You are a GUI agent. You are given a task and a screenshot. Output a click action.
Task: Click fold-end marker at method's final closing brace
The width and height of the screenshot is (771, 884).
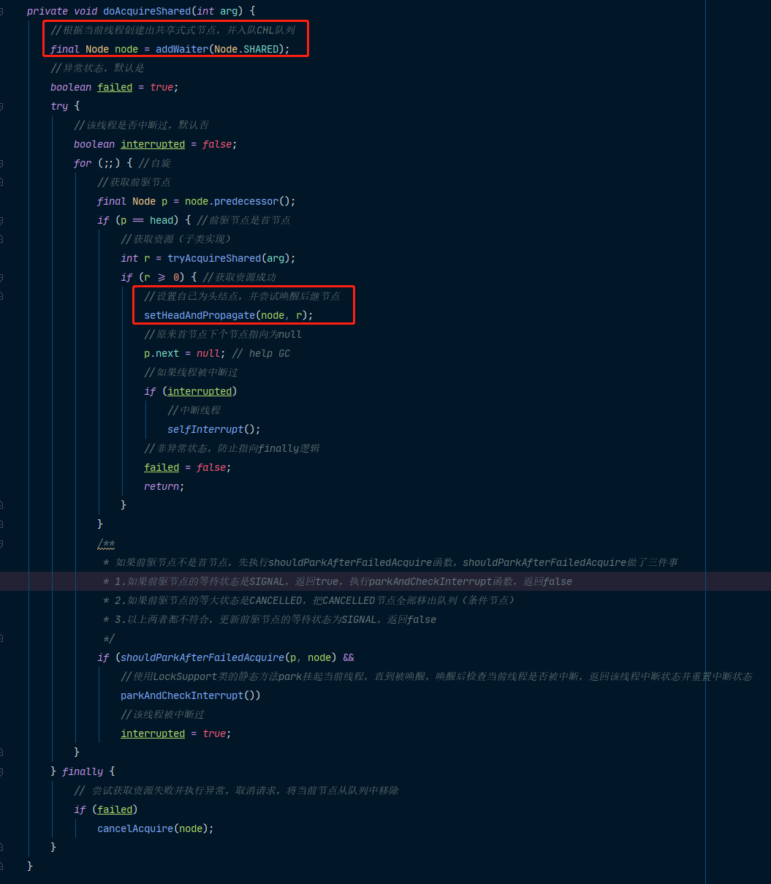(x=1, y=866)
